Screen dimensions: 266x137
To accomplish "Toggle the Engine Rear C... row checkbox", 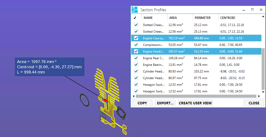I will (x=136, y=58).
